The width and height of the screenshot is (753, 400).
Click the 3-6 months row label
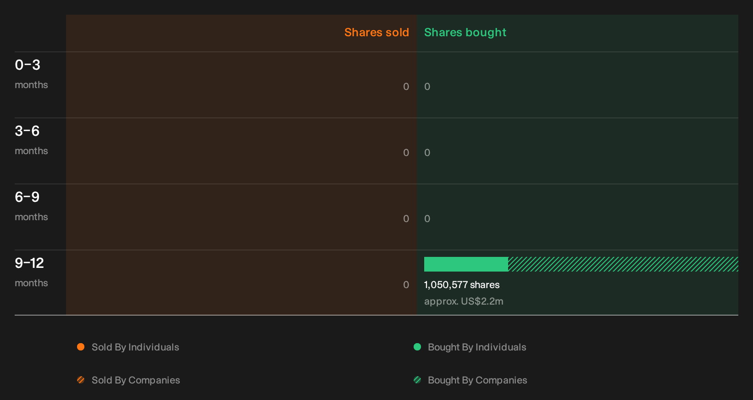31,140
